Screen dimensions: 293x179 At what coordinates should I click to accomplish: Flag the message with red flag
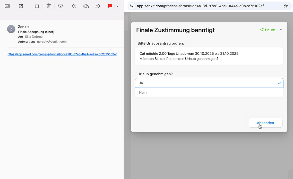click(110, 6)
